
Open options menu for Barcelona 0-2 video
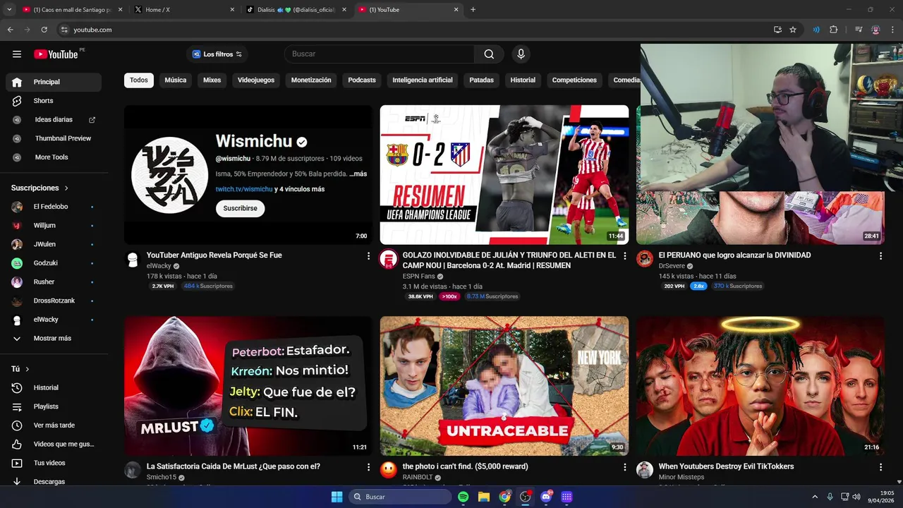coord(624,256)
